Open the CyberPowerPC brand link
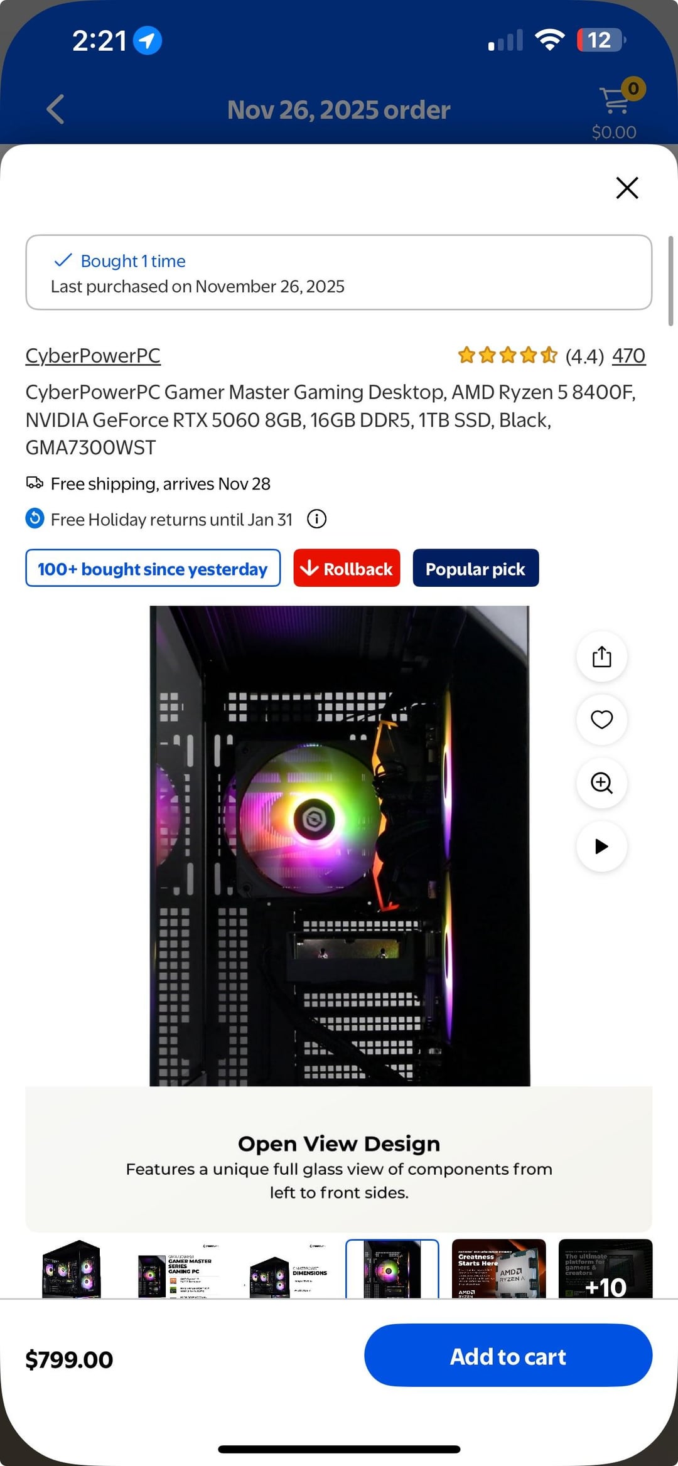678x1466 pixels. (x=93, y=356)
